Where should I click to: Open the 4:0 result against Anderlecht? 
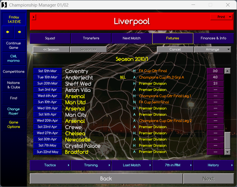tap(215, 77)
